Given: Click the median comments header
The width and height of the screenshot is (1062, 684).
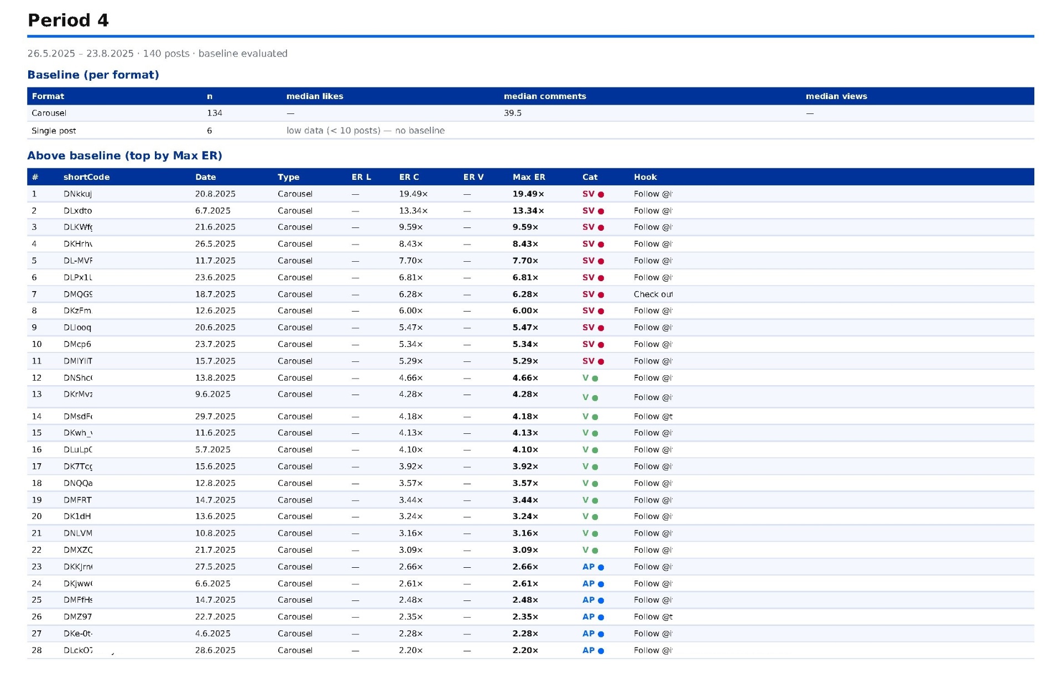Looking at the screenshot, I should (x=544, y=96).
